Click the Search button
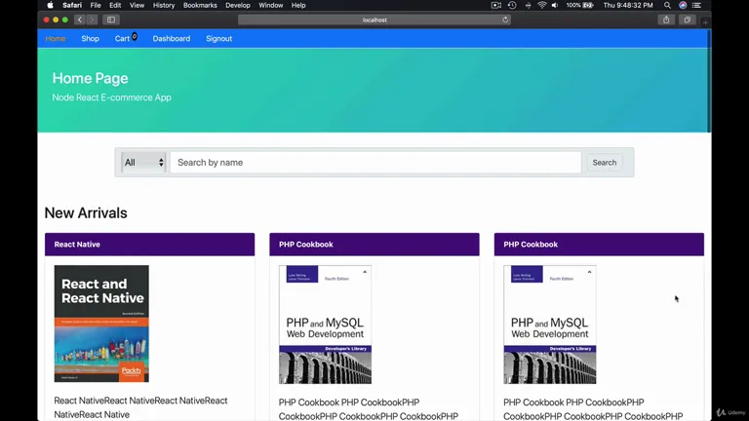This screenshot has height=421, width=749. click(x=605, y=163)
